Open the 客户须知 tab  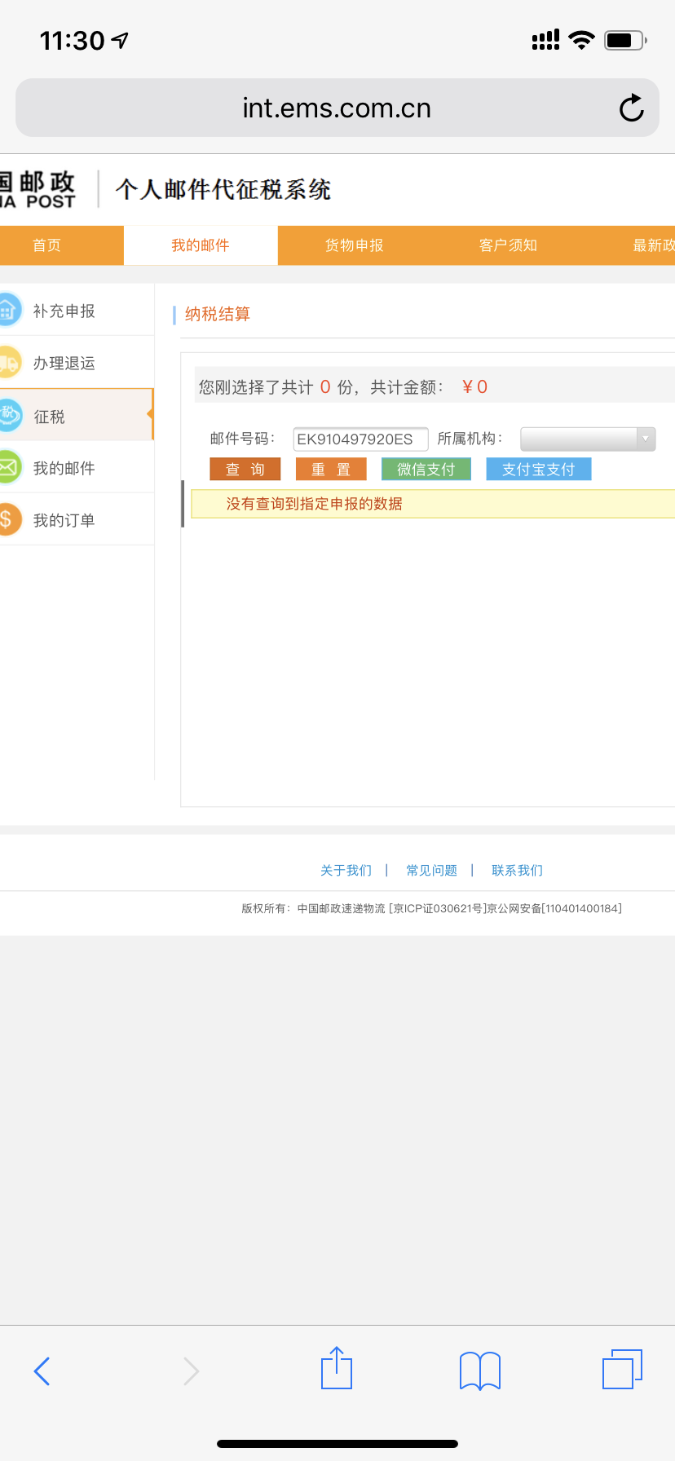coord(509,245)
